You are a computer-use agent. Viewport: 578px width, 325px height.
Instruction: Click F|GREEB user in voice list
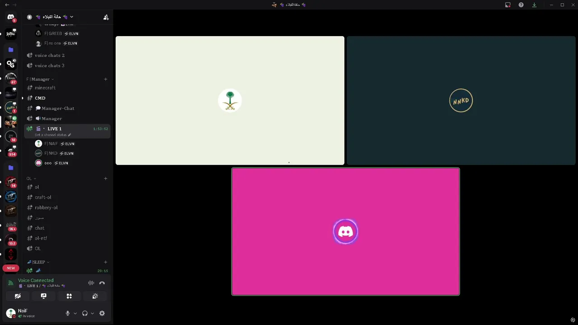[72, 33]
